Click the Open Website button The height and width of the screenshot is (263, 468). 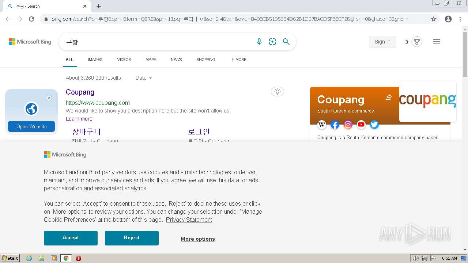[x=31, y=126]
